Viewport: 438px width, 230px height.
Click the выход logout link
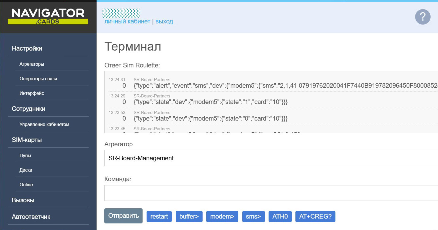pyautogui.click(x=164, y=21)
